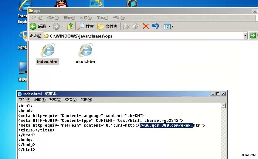The image size is (258, 159).
Task: Maximize the Notepad window
Action: coord(218,94)
